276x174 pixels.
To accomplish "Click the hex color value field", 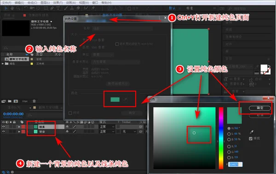I will (x=236, y=164).
